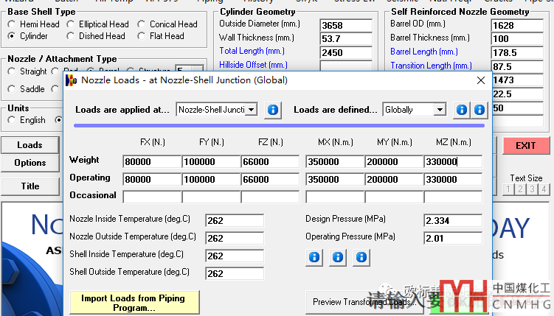Click the Options button
The image size is (554, 316).
click(30, 163)
